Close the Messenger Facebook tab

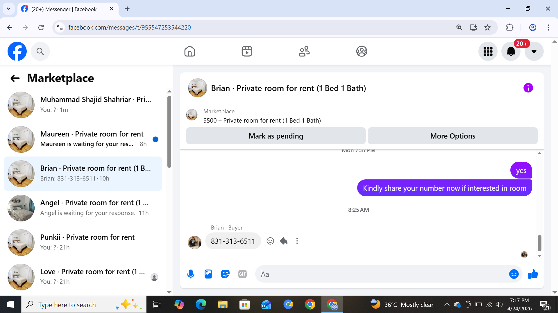coord(112,9)
